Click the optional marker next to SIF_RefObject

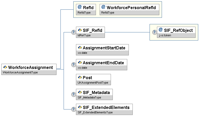(x=155, y=32)
